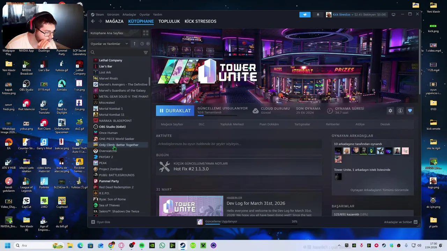
Task: Open the Dev Log news thumbnail image
Action: 191,206
